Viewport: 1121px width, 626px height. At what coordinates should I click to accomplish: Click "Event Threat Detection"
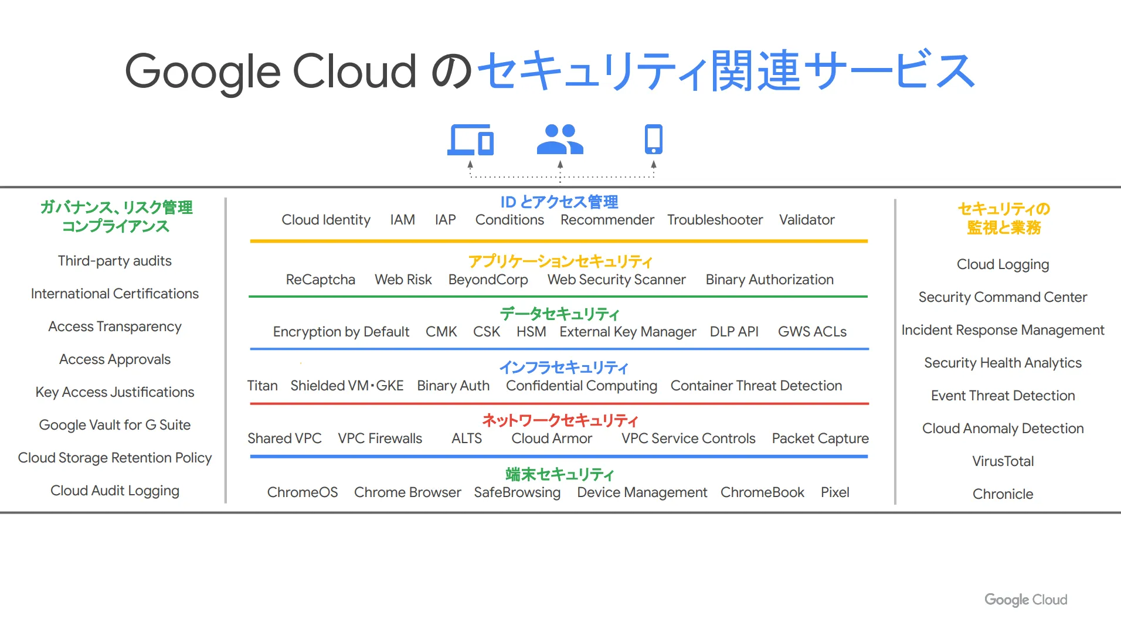click(1003, 396)
